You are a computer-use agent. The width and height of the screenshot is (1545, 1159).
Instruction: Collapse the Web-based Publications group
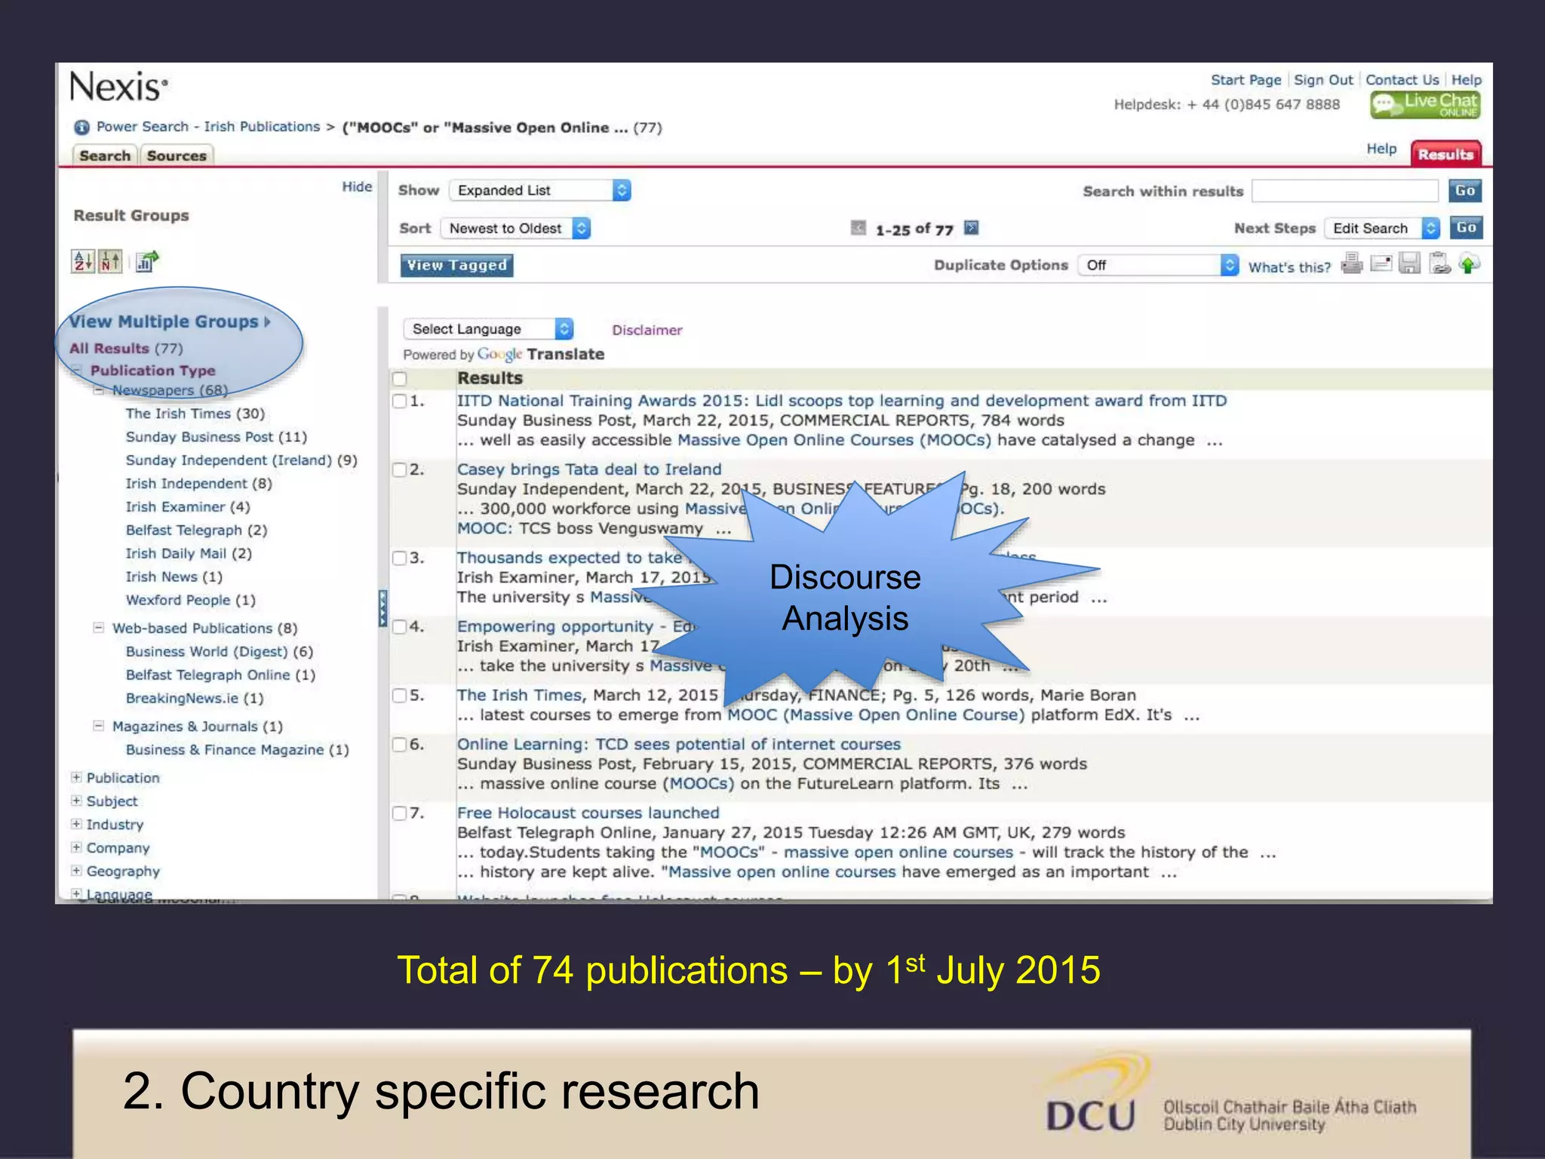pos(98,628)
